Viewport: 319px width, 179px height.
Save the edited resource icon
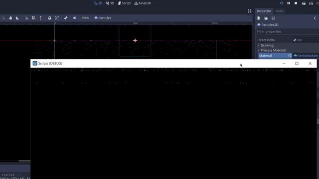tap(273, 18)
